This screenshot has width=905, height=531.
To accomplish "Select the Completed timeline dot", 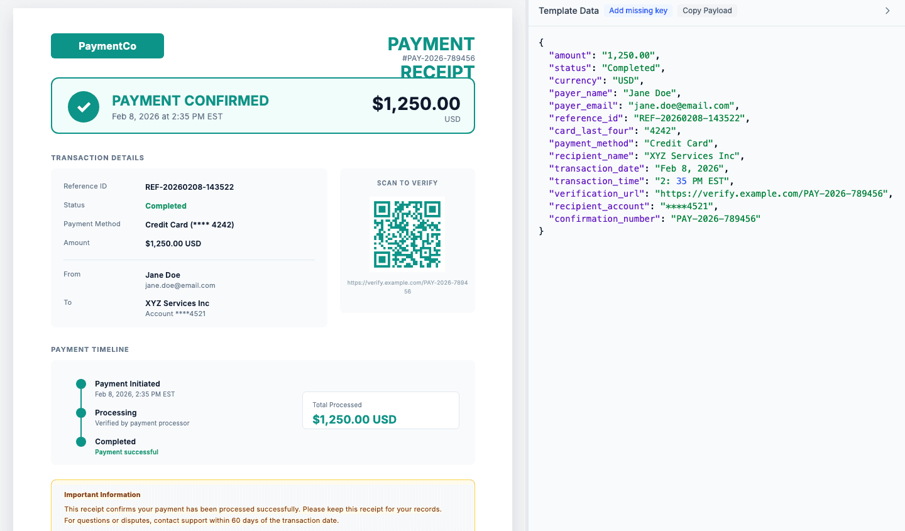I will [80, 441].
